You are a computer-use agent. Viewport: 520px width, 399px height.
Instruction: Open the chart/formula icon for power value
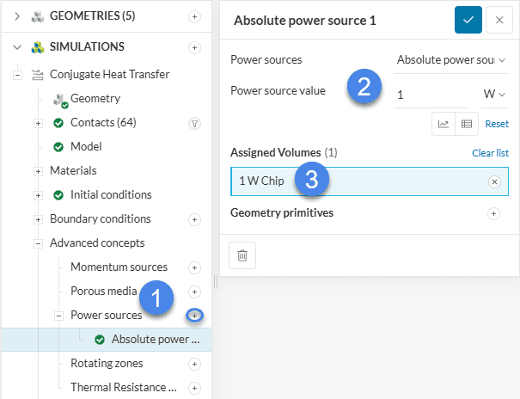pos(444,124)
